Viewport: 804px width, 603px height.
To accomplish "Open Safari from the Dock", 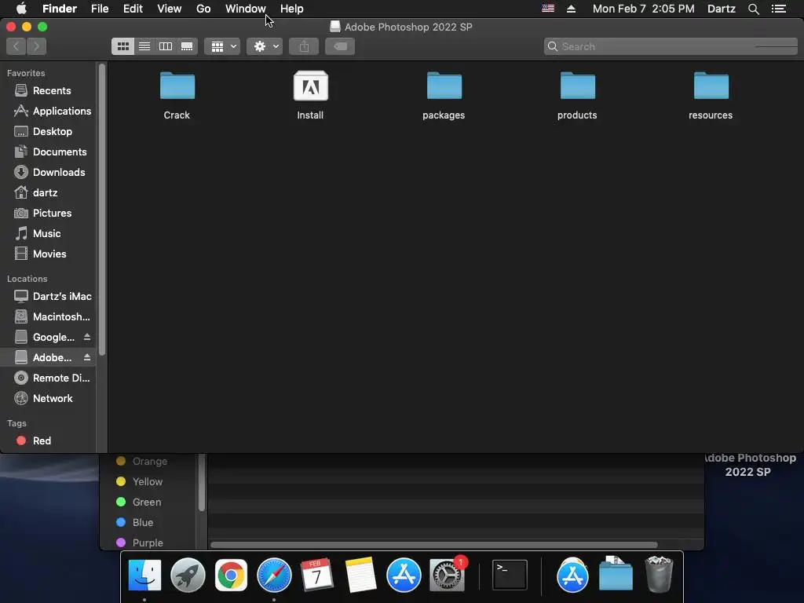I will [x=274, y=575].
